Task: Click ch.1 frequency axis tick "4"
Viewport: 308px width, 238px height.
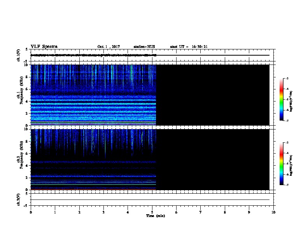Action: pos(27,101)
